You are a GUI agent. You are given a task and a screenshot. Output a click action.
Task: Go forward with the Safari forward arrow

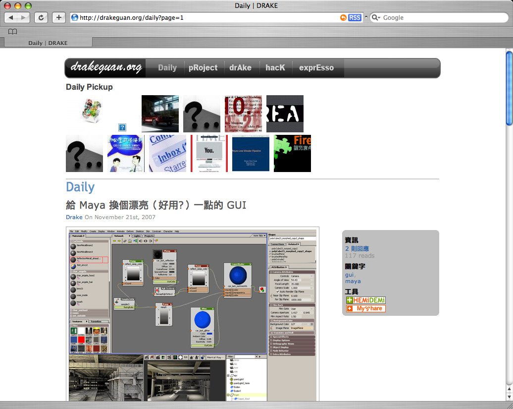click(23, 18)
